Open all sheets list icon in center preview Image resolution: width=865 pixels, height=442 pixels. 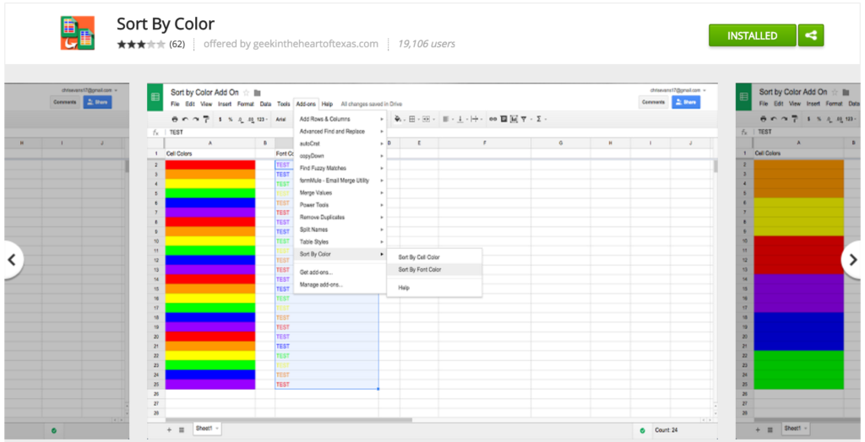pyautogui.click(x=182, y=430)
